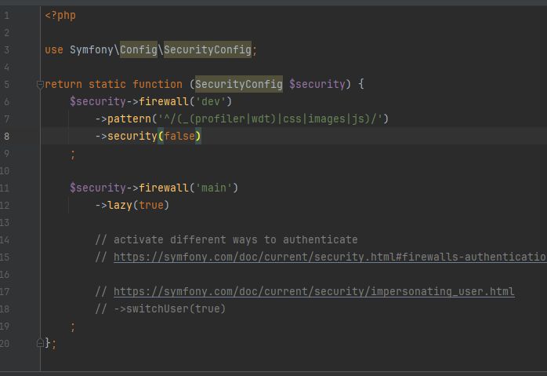
Task: Click line number 17 in the gutter
Action: 5,291
